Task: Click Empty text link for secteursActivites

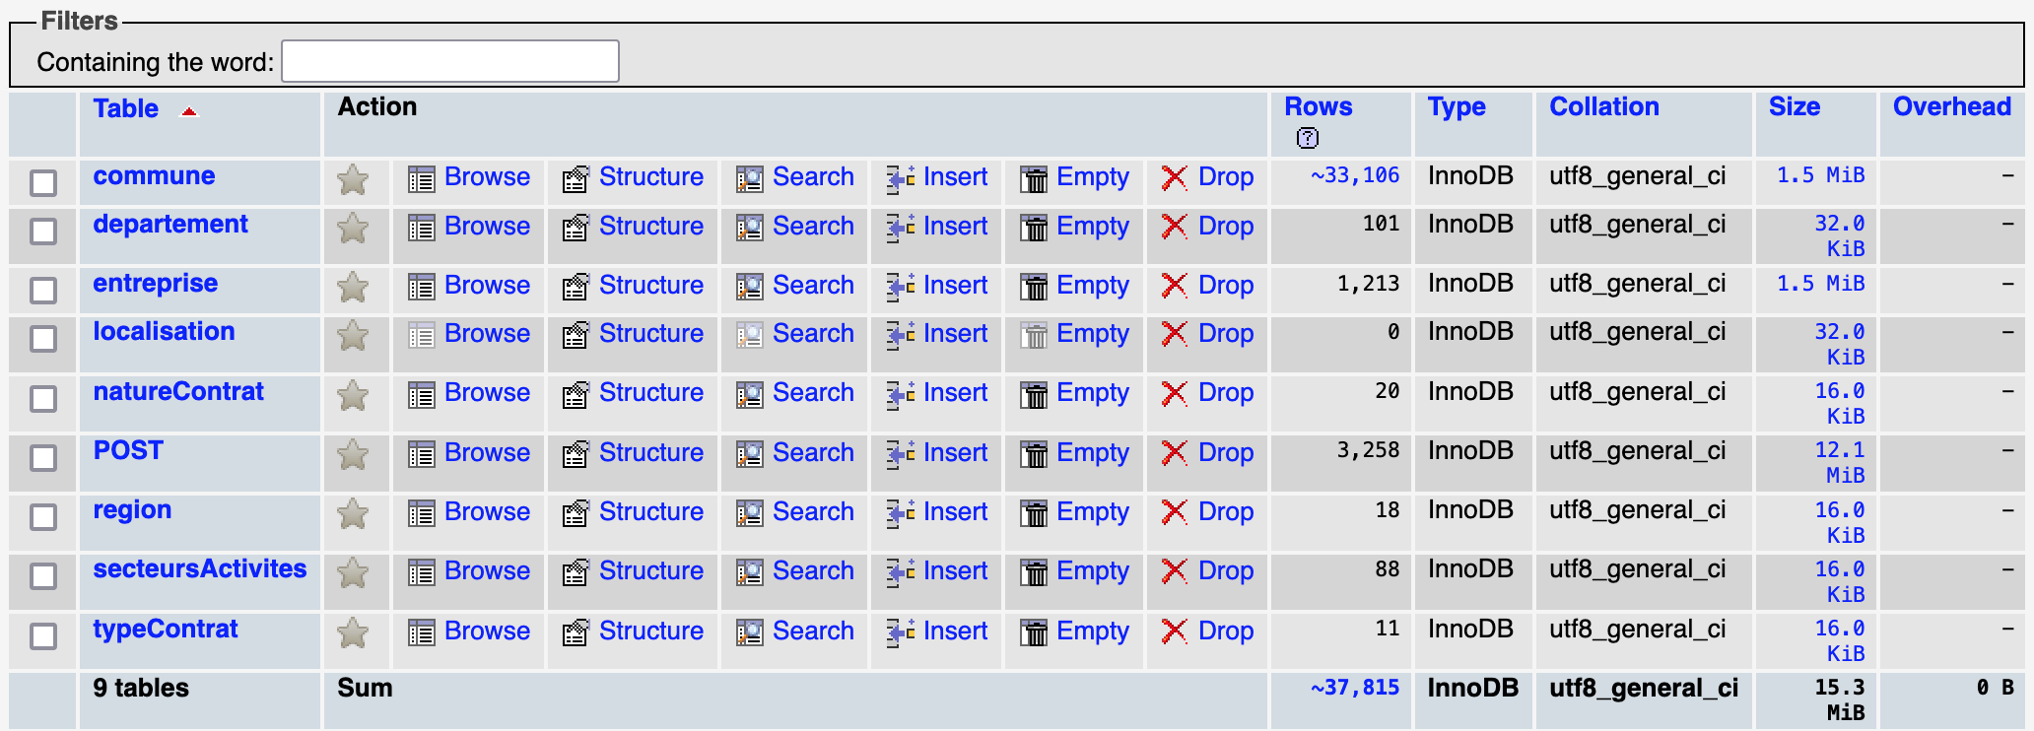Action: (x=1092, y=570)
